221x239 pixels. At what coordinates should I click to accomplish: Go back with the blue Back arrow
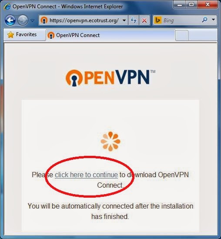click(x=10, y=20)
